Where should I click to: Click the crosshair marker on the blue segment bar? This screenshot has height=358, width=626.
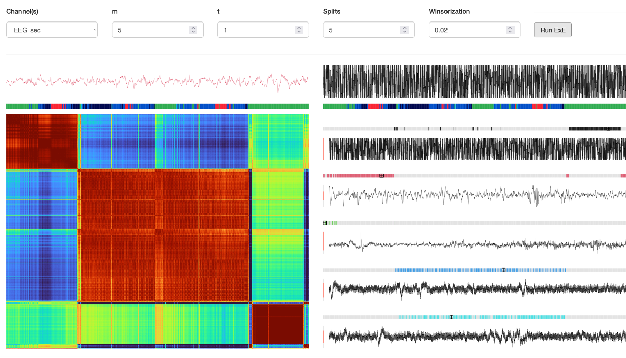click(x=503, y=270)
